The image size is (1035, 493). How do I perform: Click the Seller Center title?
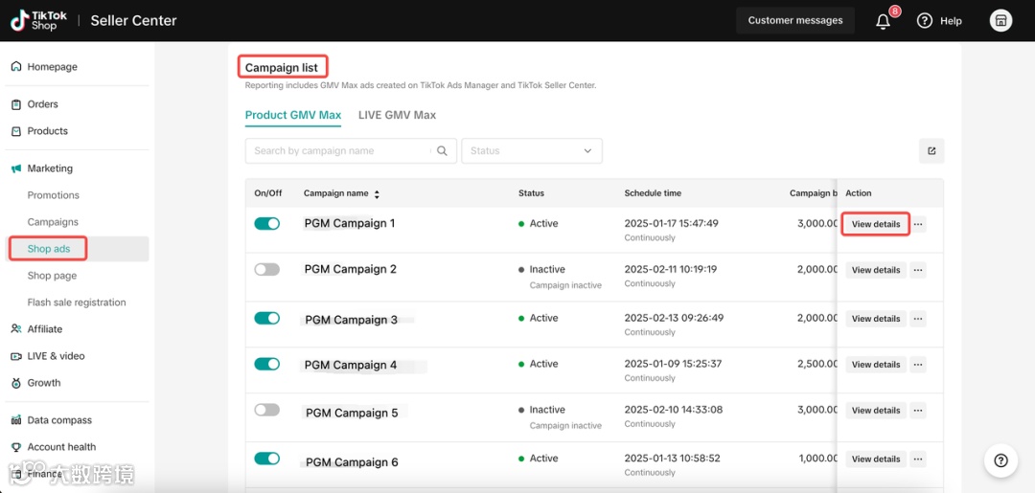click(133, 20)
